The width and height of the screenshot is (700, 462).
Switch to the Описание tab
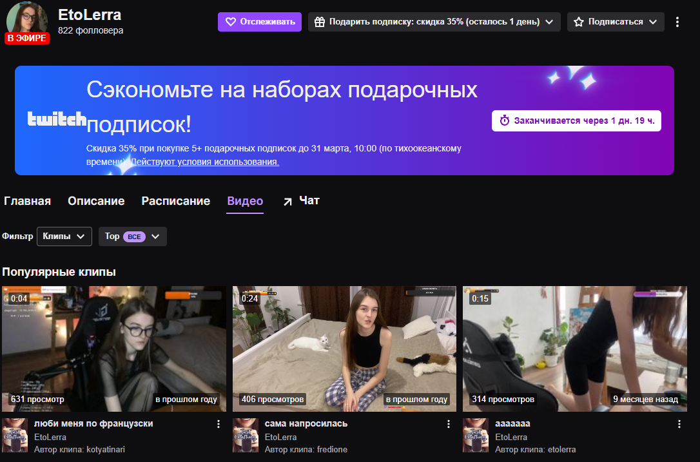click(x=96, y=201)
